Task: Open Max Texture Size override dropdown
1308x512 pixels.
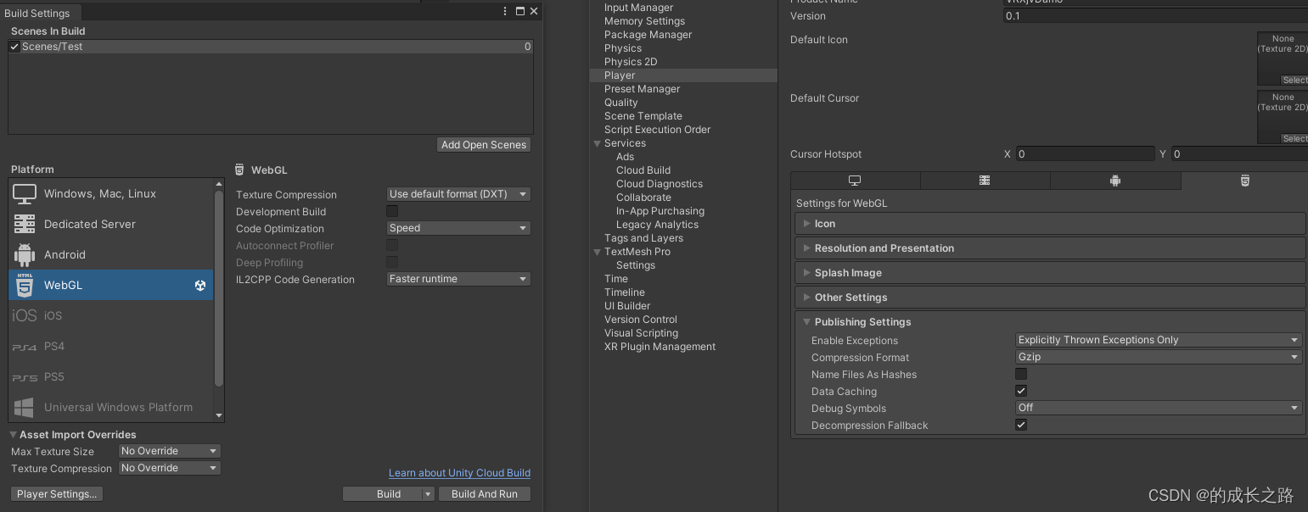Action: [x=169, y=451]
